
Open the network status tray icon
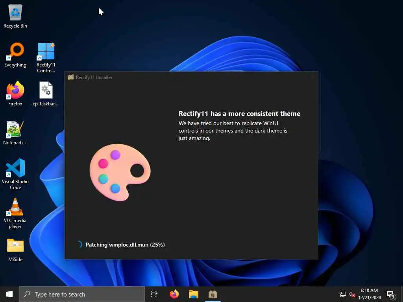pos(343,294)
